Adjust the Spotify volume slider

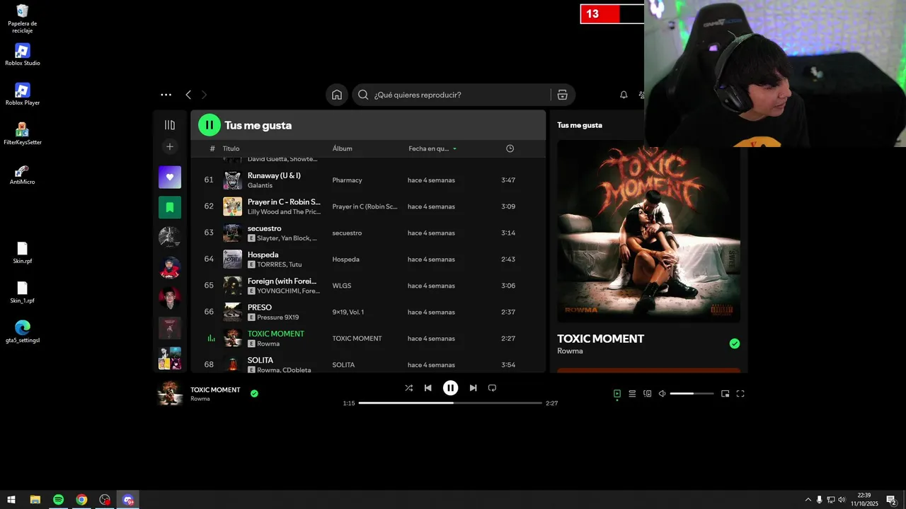coord(692,394)
